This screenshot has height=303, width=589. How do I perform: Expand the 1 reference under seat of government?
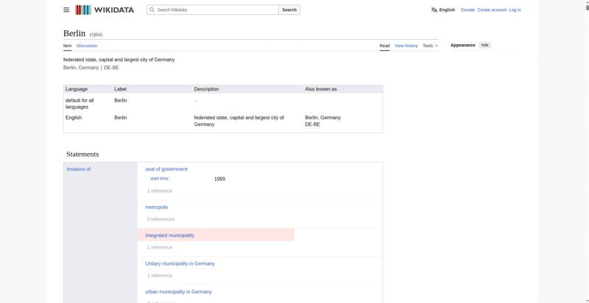(x=159, y=190)
